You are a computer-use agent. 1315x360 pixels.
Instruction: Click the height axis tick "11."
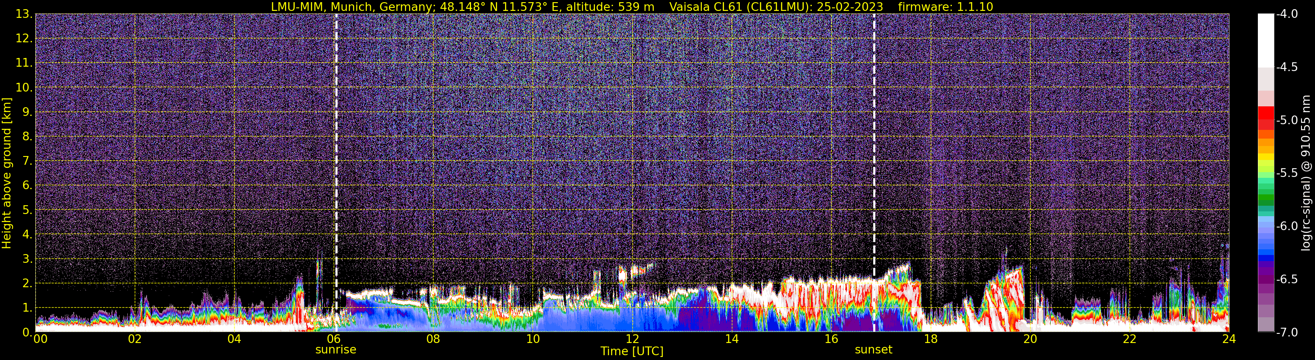(x=24, y=63)
